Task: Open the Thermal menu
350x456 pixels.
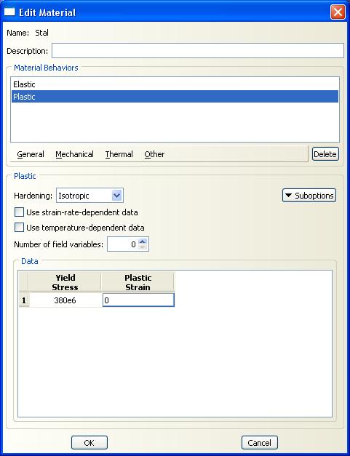Action: [x=119, y=154]
